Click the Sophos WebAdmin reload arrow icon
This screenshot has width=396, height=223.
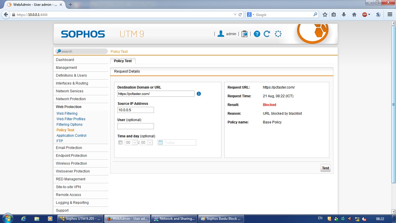[267, 34]
